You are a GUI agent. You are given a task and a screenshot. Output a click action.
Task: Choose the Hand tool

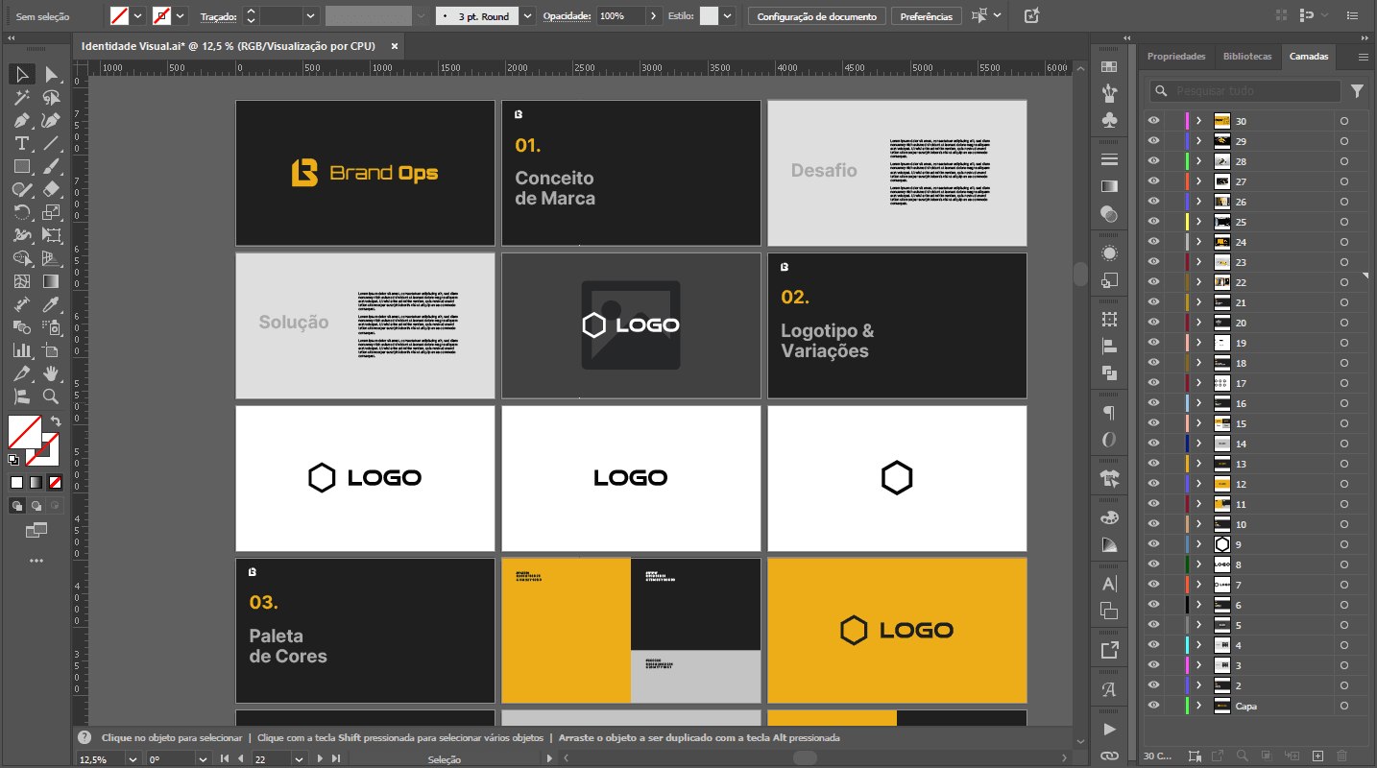point(52,372)
